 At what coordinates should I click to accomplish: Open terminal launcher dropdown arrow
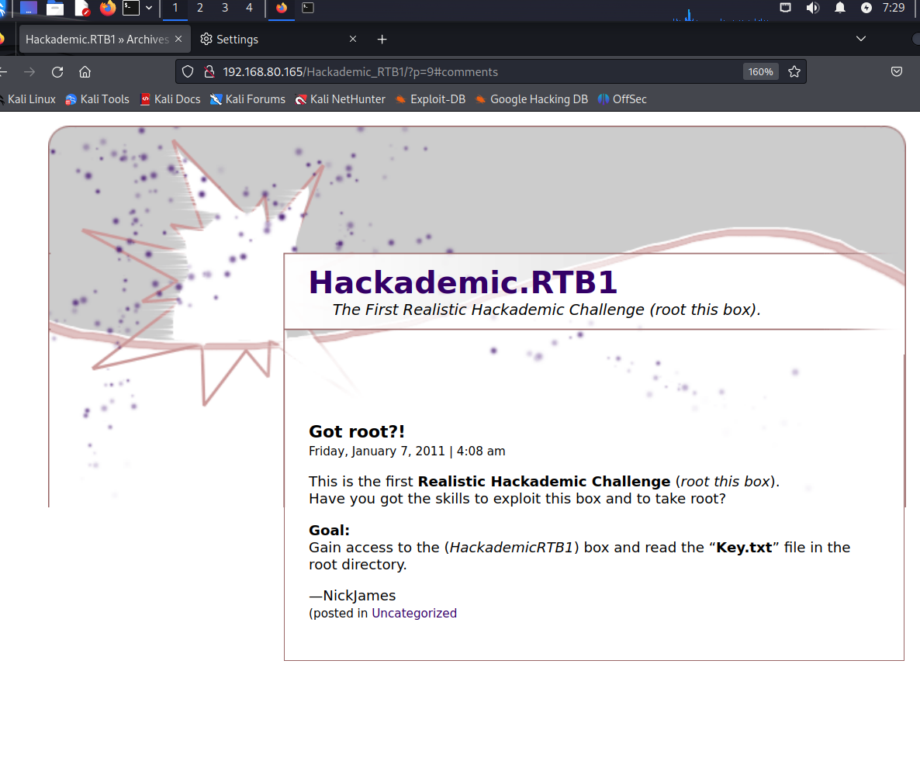click(149, 8)
